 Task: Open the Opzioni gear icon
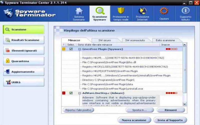click(164, 11)
